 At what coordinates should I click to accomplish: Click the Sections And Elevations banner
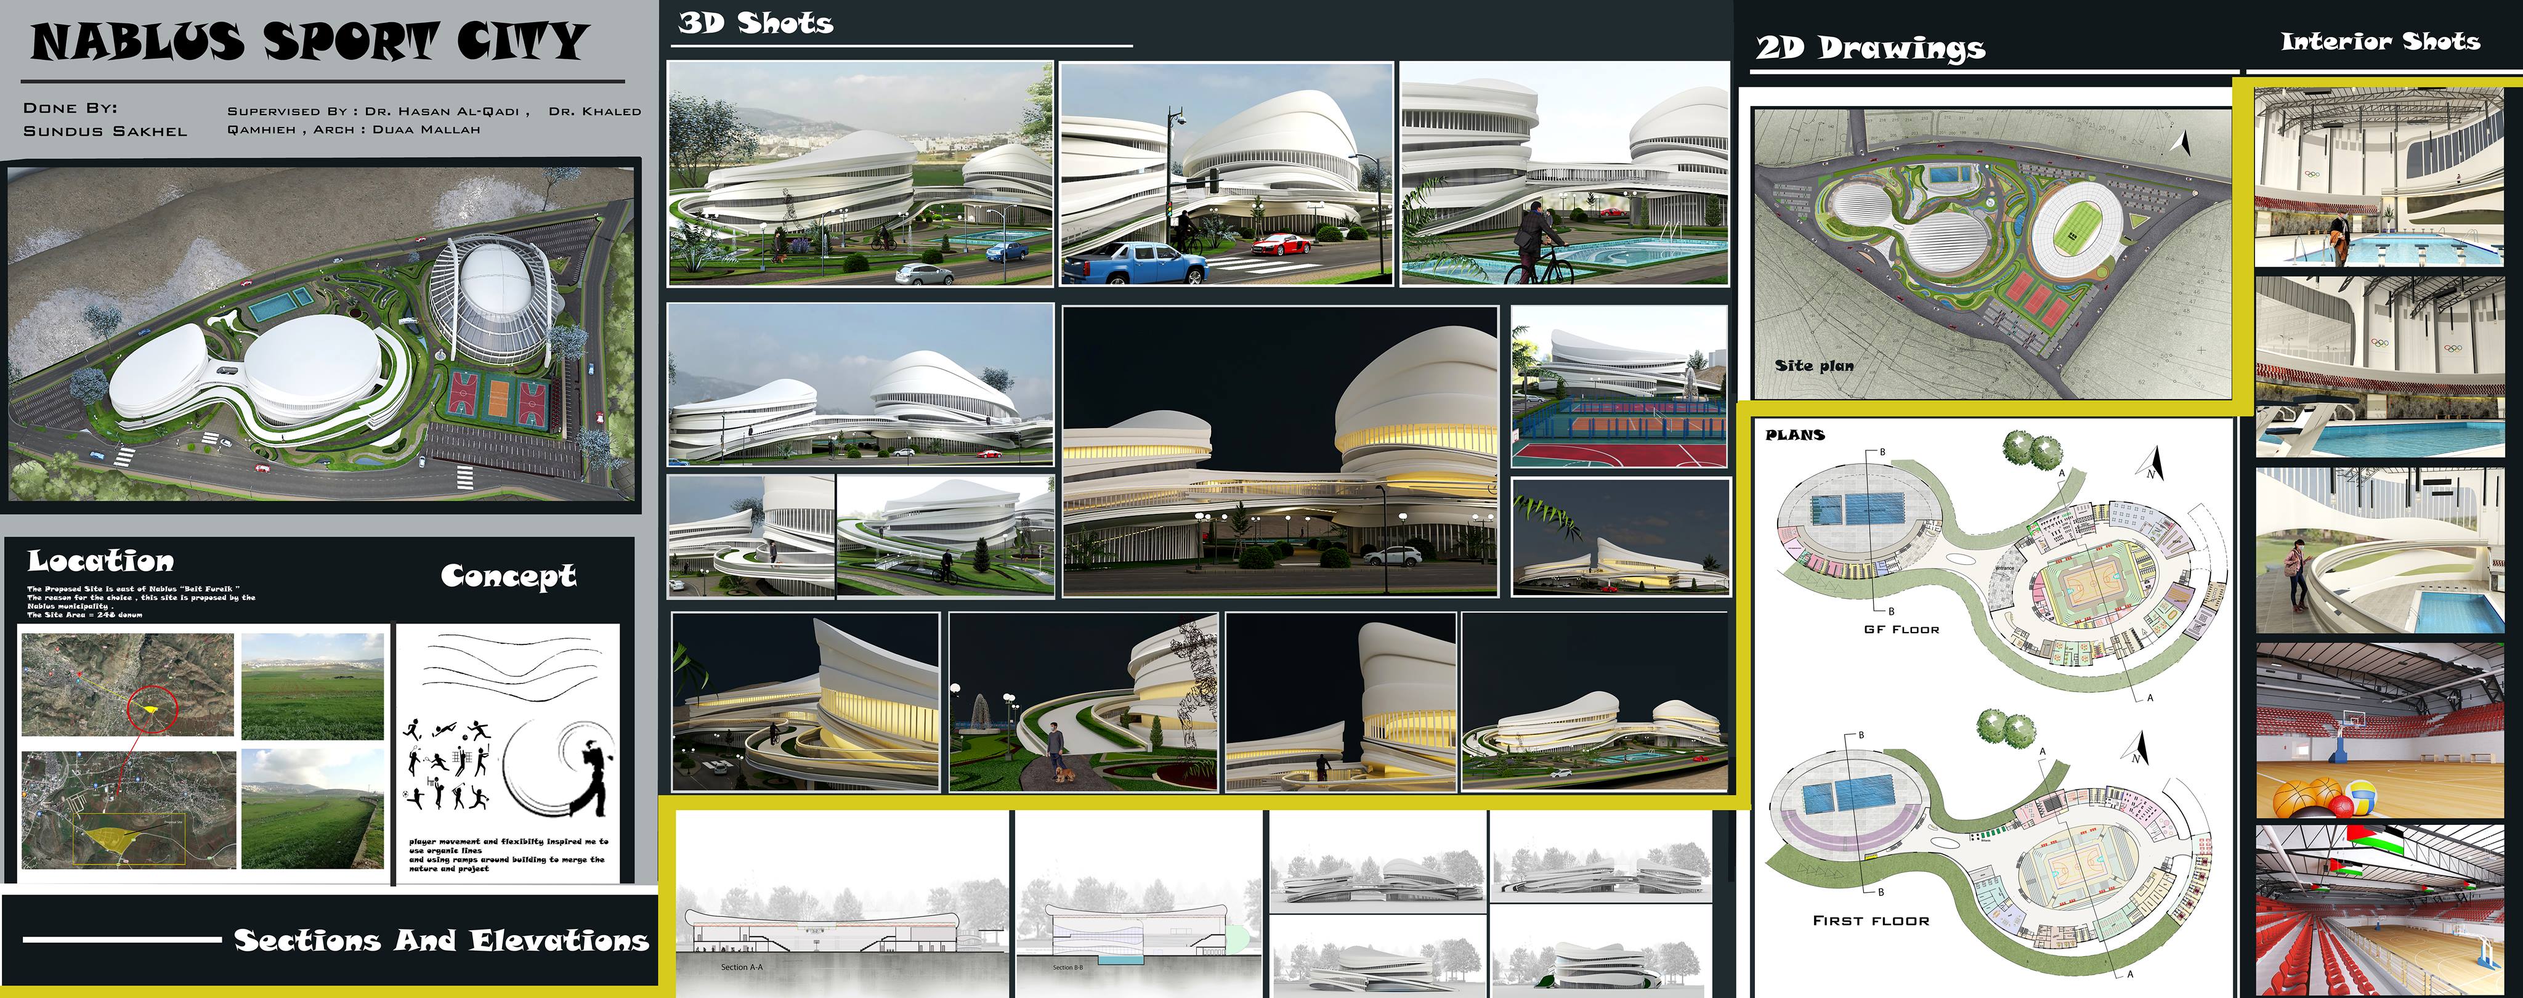(x=441, y=940)
